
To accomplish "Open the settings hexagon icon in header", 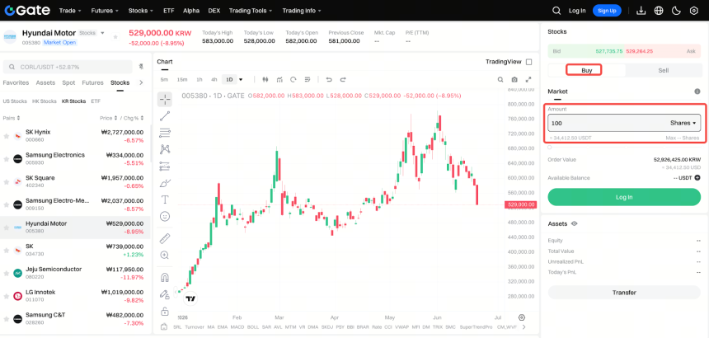I will tap(693, 11).
